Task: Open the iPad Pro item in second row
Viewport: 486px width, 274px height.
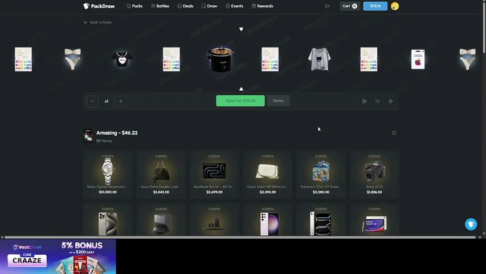Action: (x=321, y=220)
